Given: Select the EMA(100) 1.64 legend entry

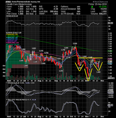Looking at the screenshot, I should coord(13,42).
